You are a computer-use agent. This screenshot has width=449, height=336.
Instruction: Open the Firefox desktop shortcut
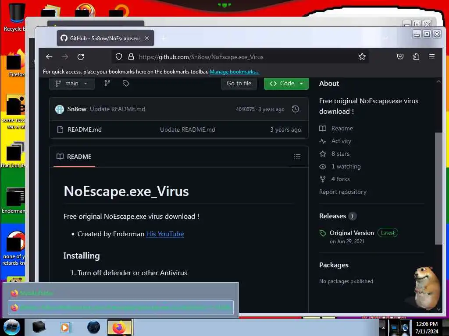(16, 63)
